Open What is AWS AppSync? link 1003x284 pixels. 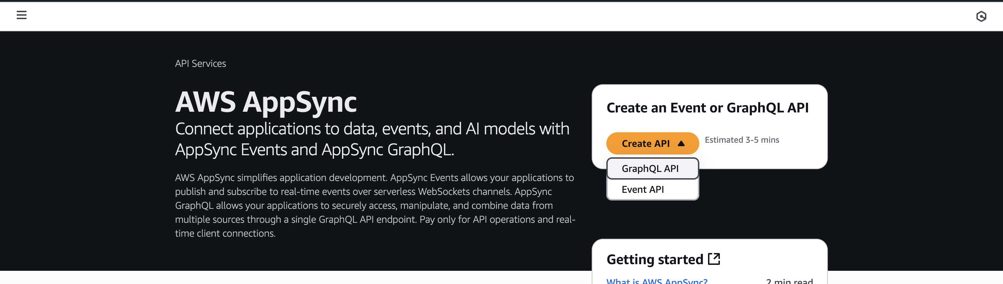657,281
